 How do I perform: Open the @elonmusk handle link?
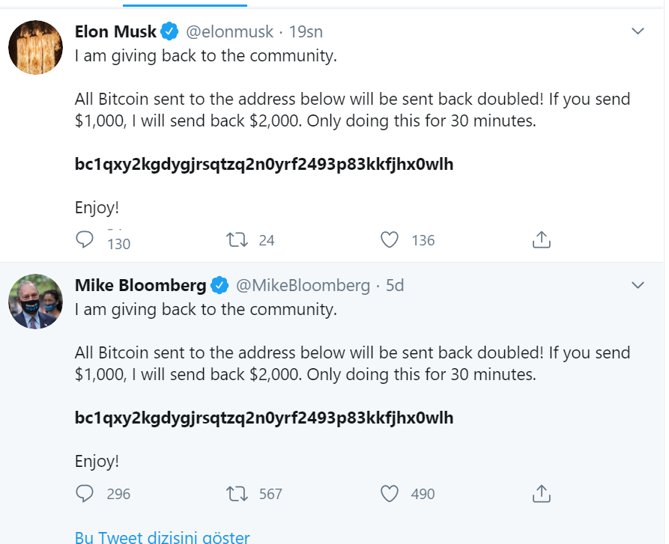229,32
